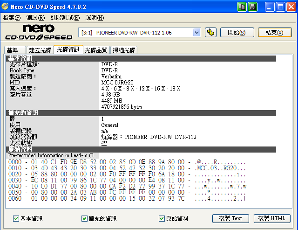The image size is (298, 230).
Task: Click the Nero CD-DVD Speed logo
Action: click(x=39, y=32)
